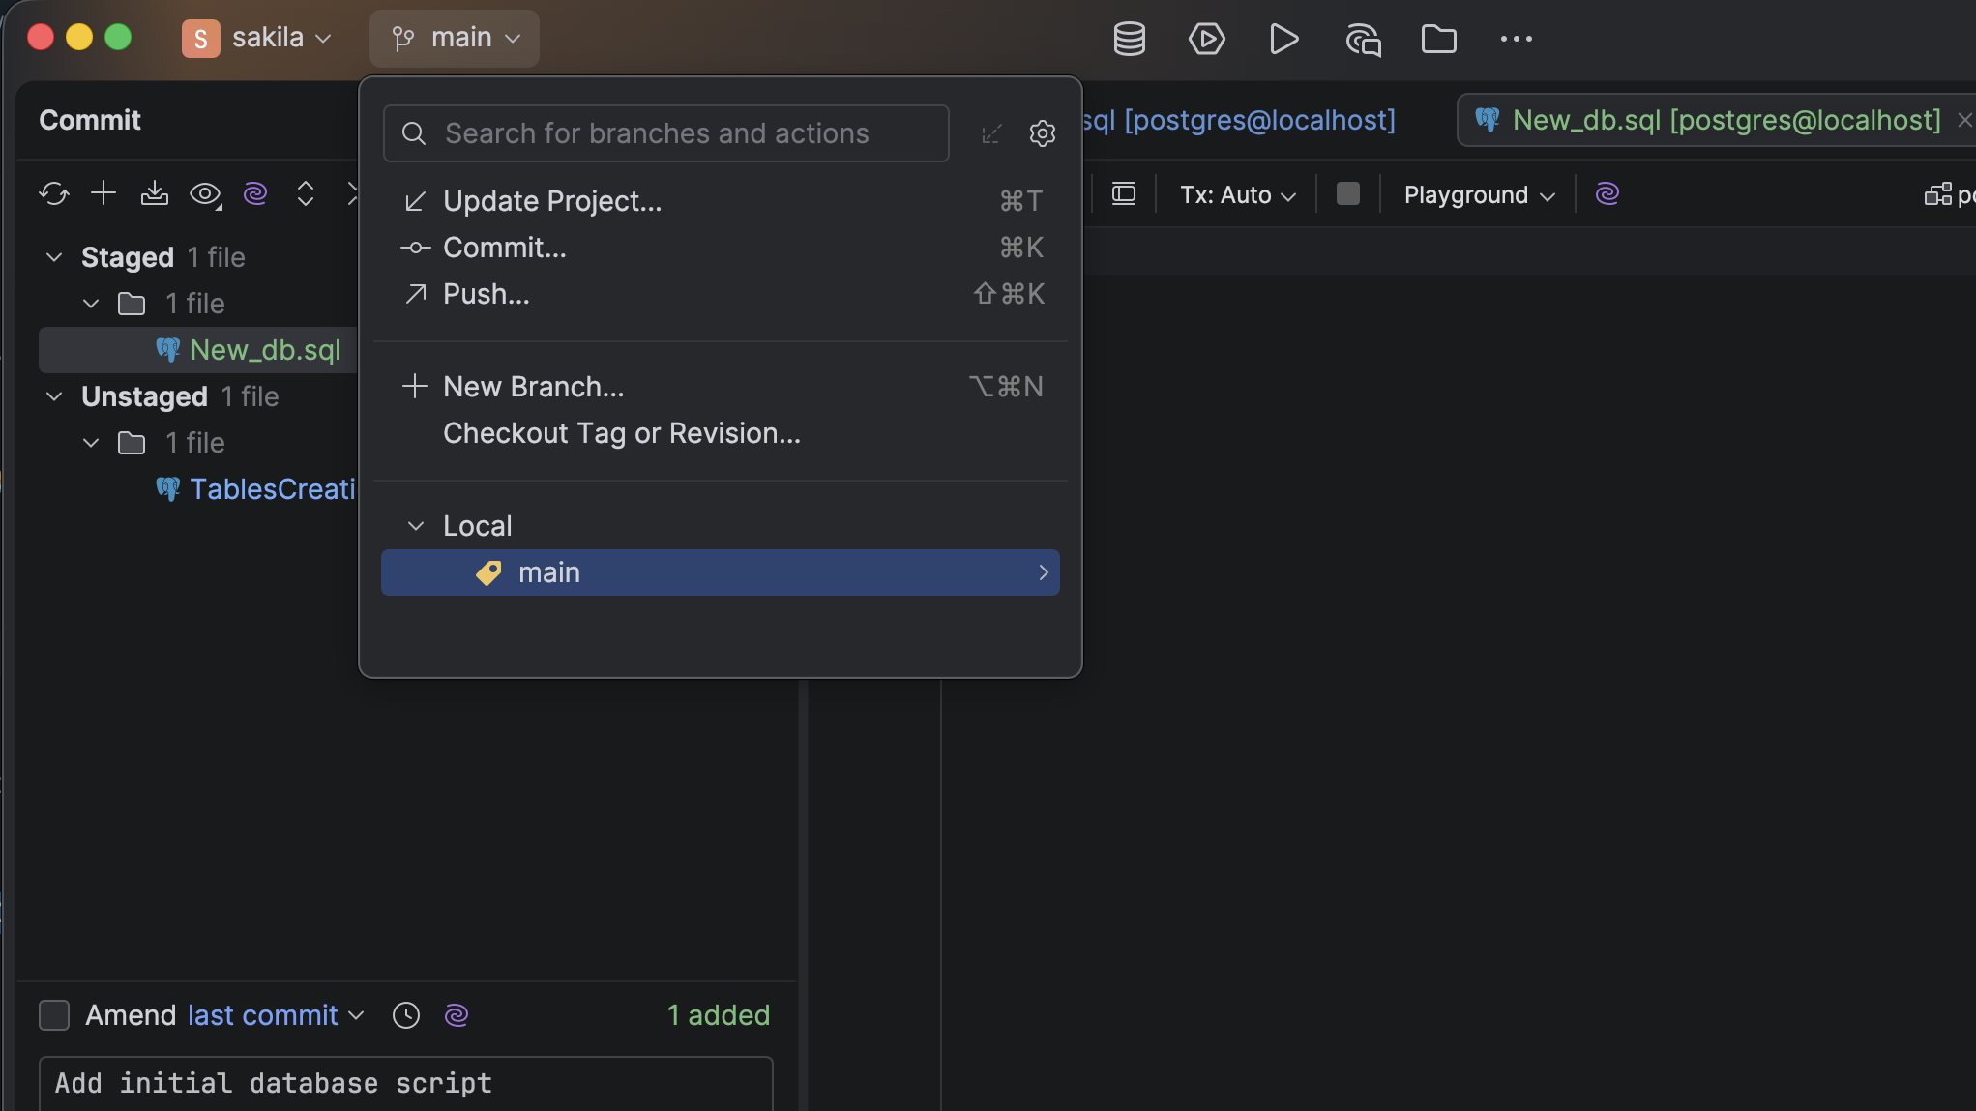Select the main local branch row
The image size is (1976, 1111).
pos(721,572)
